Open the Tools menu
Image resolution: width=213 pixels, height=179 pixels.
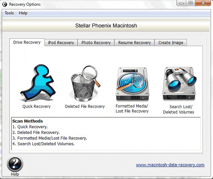9,13
